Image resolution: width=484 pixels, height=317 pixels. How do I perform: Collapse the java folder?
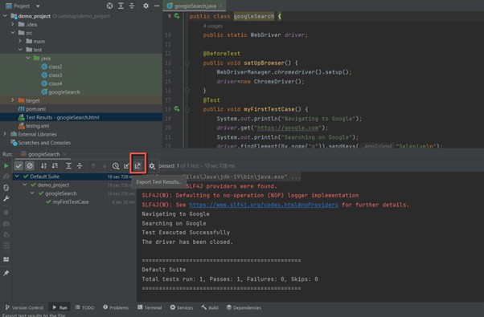click(x=28, y=58)
